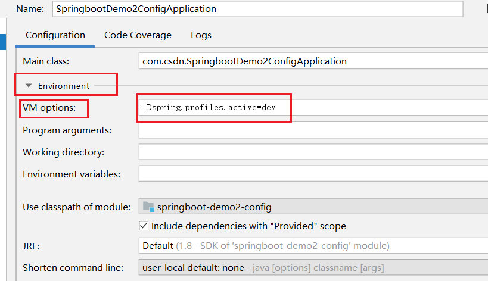Screen dimensions: 488x281
Task: Select the Logs tab
Action: pos(201,35)
